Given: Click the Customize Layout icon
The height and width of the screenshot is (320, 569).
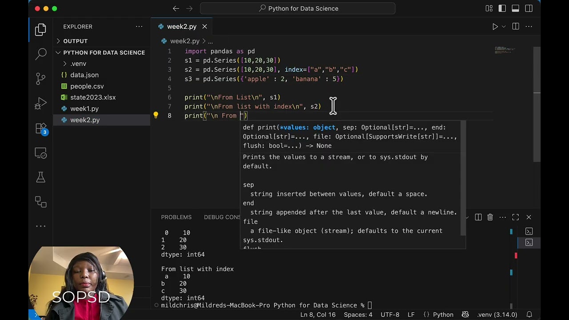Looking at the screenshot, I should (489, 8).
